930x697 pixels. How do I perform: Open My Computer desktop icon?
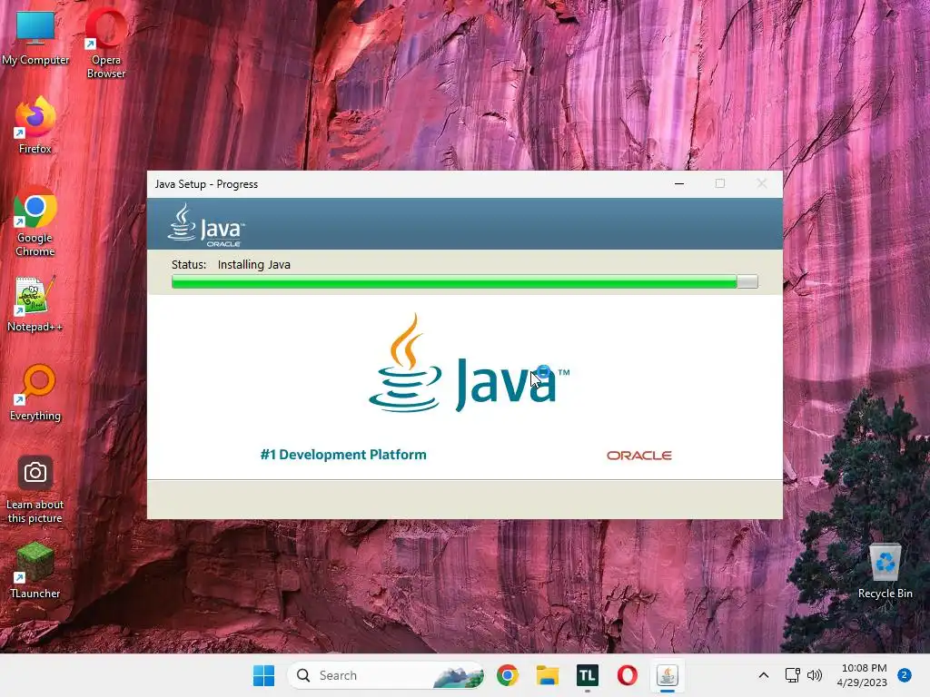pyautogui.click(x=35, y=36)
